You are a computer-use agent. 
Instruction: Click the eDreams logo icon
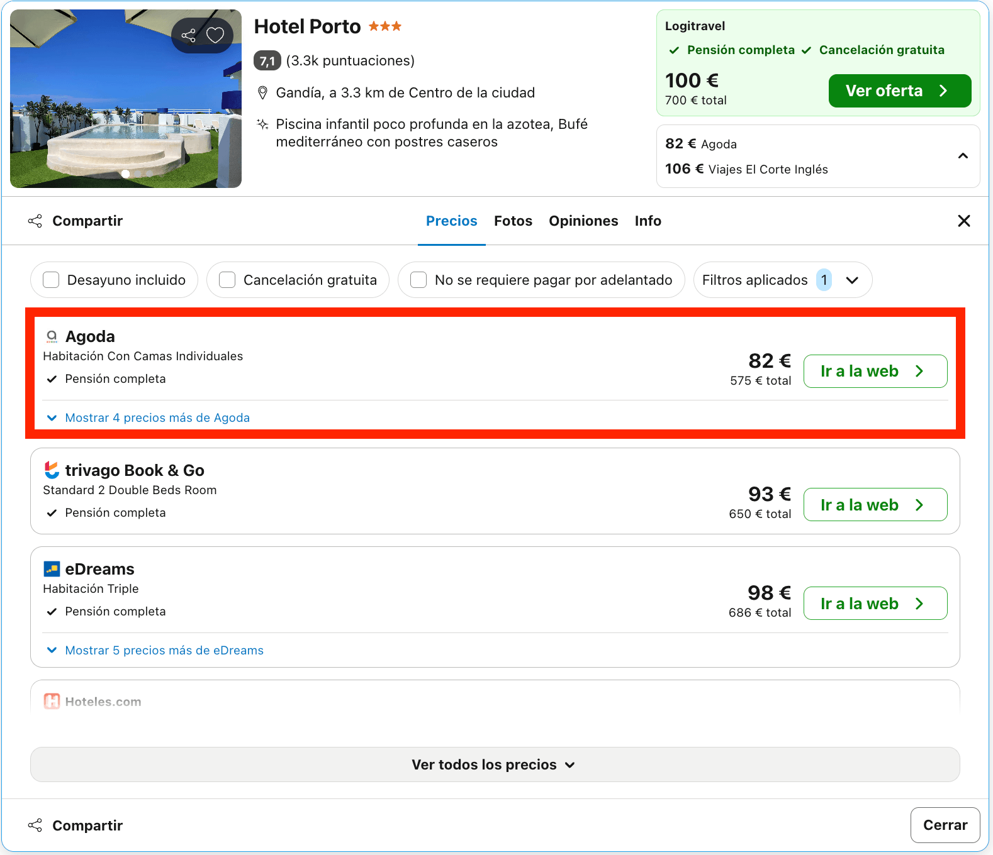tap(52, 569)
